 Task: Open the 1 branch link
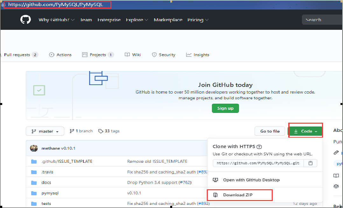81,131
